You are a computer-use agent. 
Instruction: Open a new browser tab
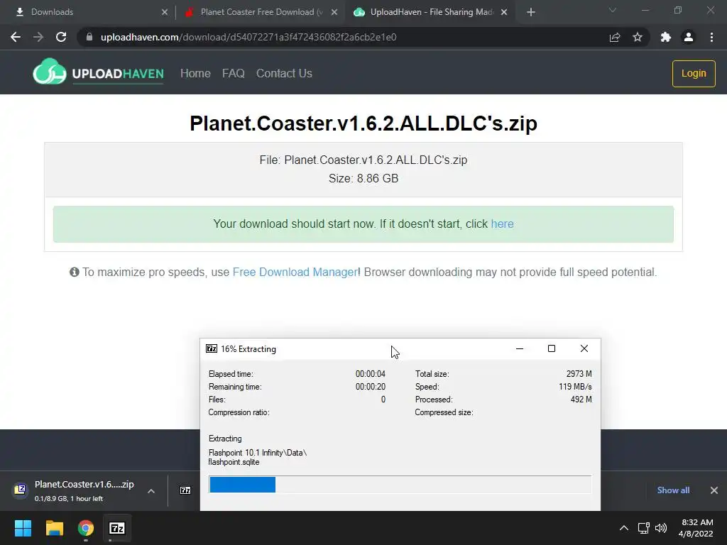[531, 12]
